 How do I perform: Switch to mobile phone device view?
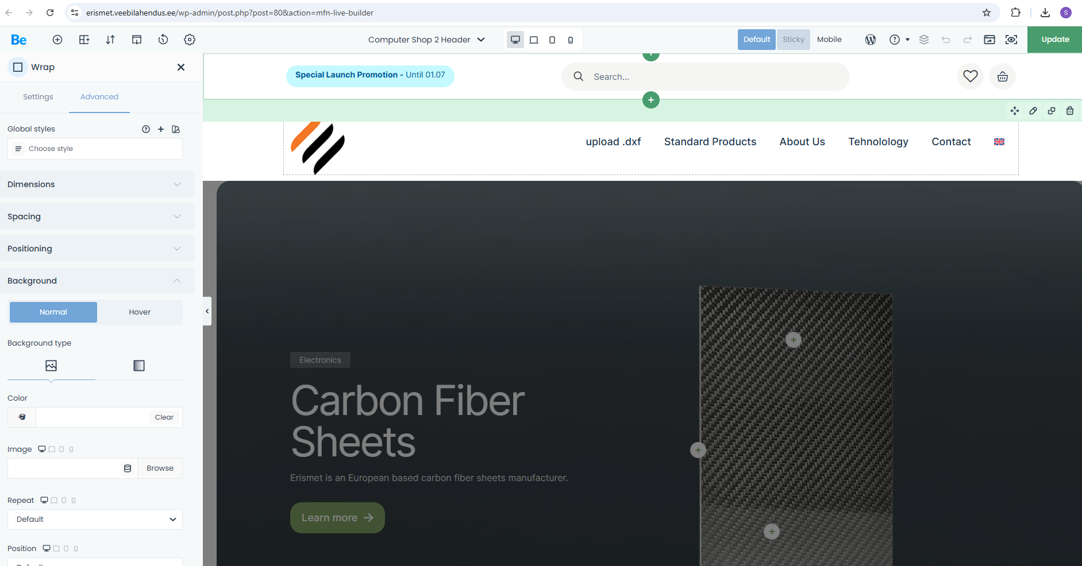[571, 40]
